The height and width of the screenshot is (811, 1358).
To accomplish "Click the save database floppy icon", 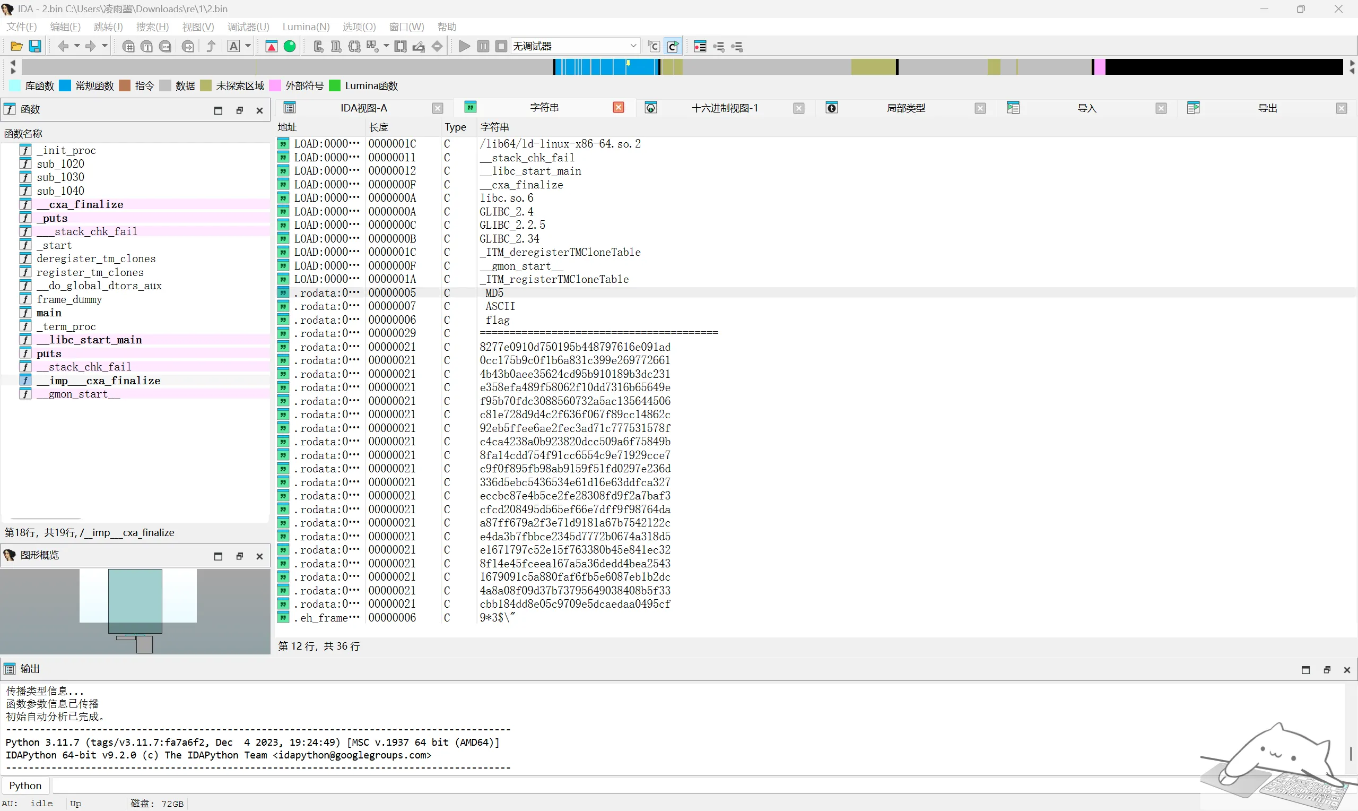I will [35, 47].
